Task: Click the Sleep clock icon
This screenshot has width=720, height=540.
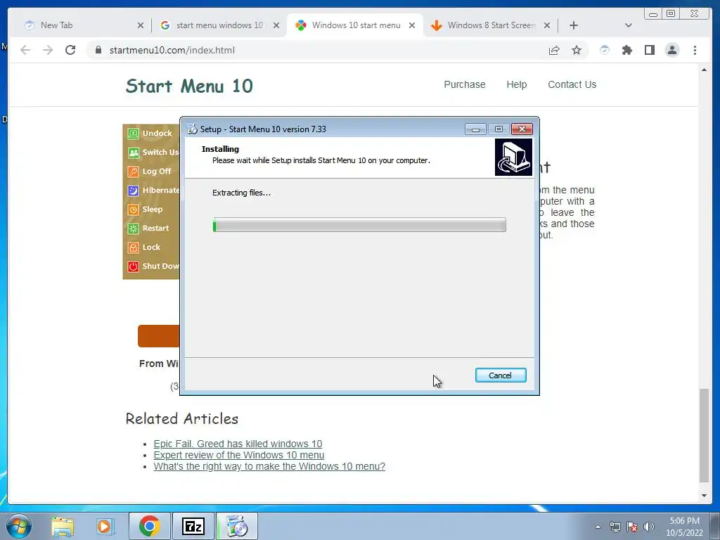Action: [133, 210]
